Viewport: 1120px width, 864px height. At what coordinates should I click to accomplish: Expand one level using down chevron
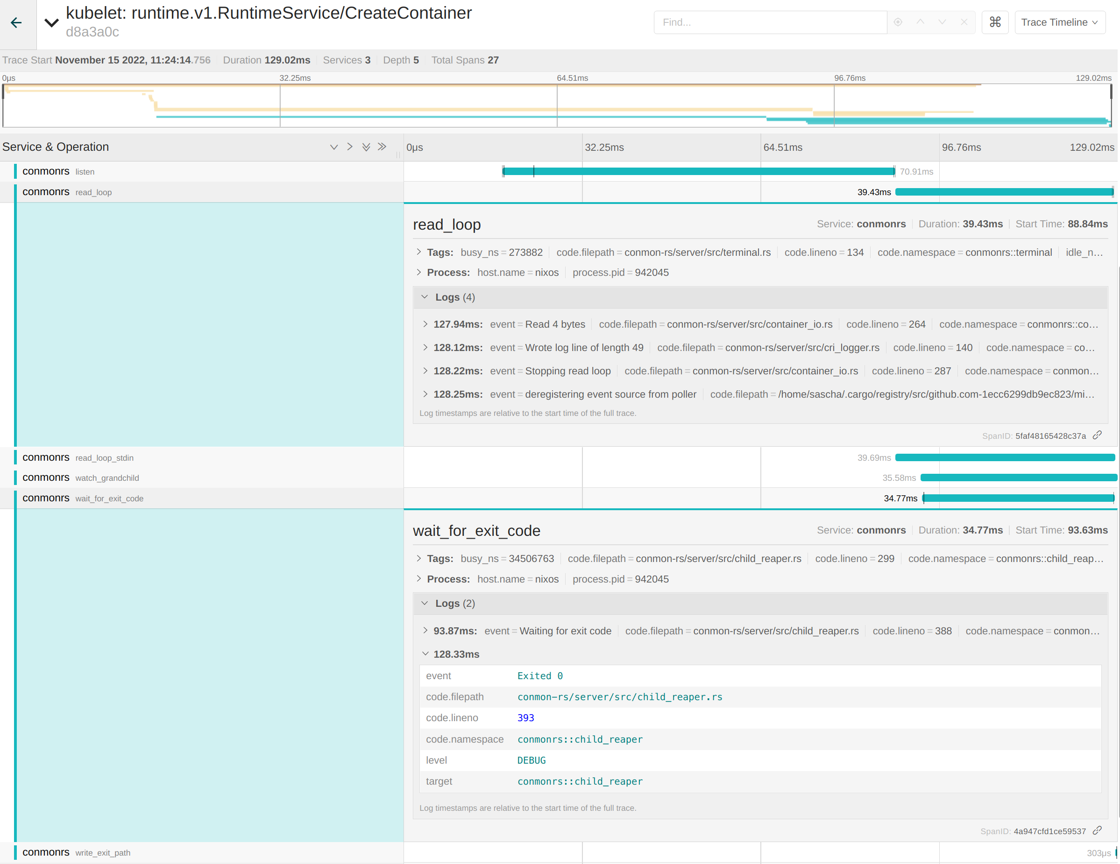pos(334,147)
